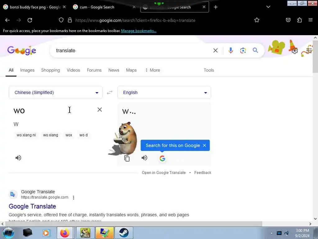The height and width of the screenshot is (239, 318).
Task: Bookmark this page with the star icon
Action: [x=257, y=20]
